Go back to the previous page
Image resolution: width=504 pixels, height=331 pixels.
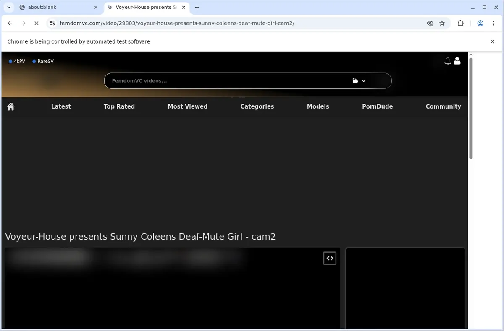pyautogui.click(x=10, y=23)
